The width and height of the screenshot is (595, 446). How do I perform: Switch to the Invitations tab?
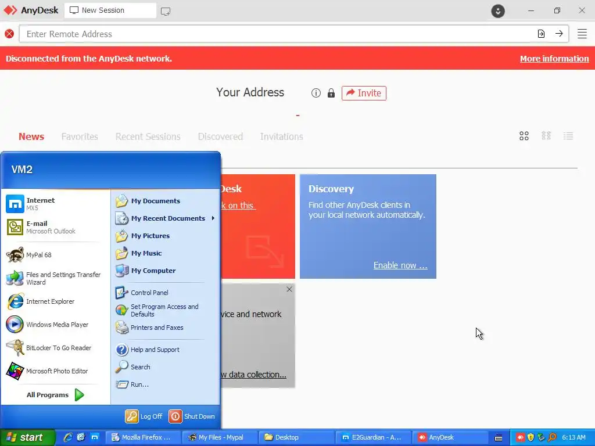pos(282,136)
